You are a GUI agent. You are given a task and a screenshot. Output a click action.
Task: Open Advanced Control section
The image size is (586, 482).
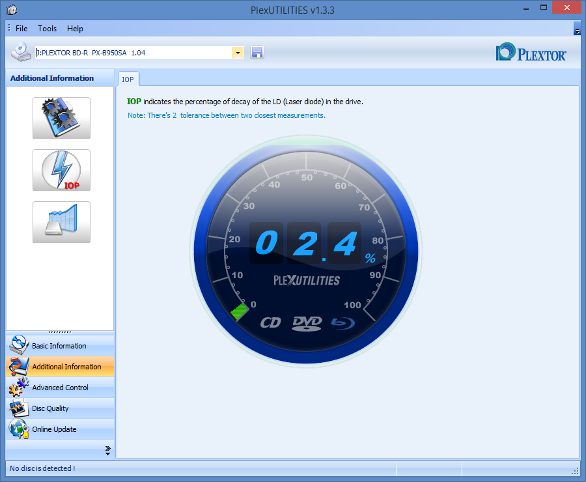[x=60, y=388]
